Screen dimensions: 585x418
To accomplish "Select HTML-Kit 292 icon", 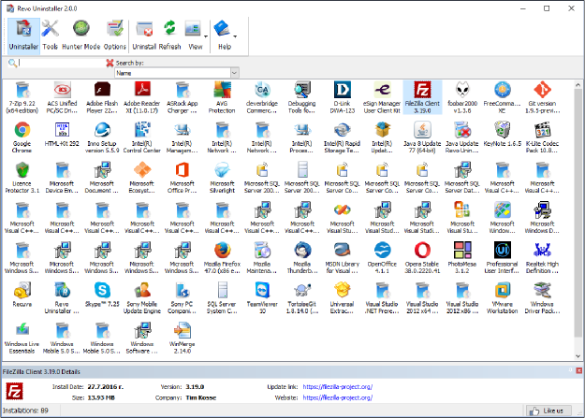I will tap(62, 135).
